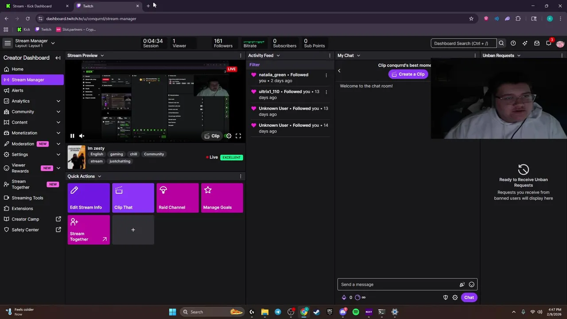Click the Clip button on the preview
This screenshot has width=567, height=319.
(212, 136)
